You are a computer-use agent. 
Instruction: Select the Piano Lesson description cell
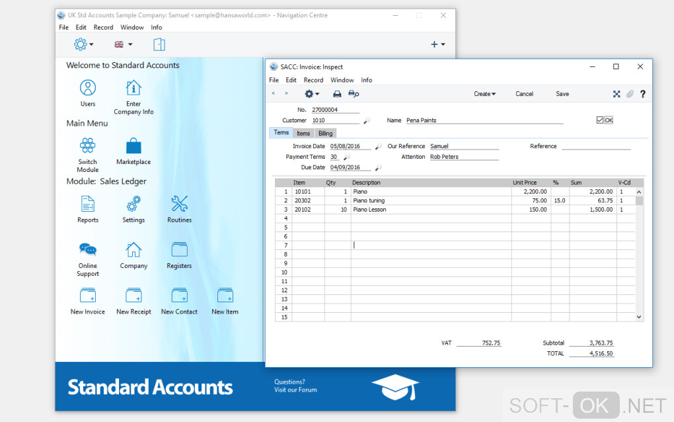[x=431, y=210]
